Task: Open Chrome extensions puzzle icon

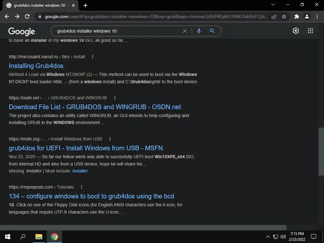Action: [297, 16]
